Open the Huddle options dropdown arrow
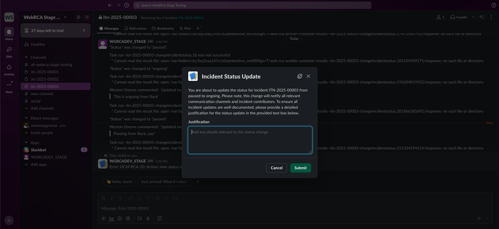The image size is (499, 229). tap(473, 17)
